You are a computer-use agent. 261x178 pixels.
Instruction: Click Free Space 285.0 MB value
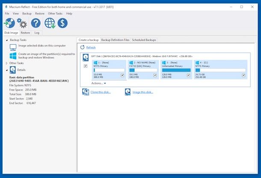point(31,90)
